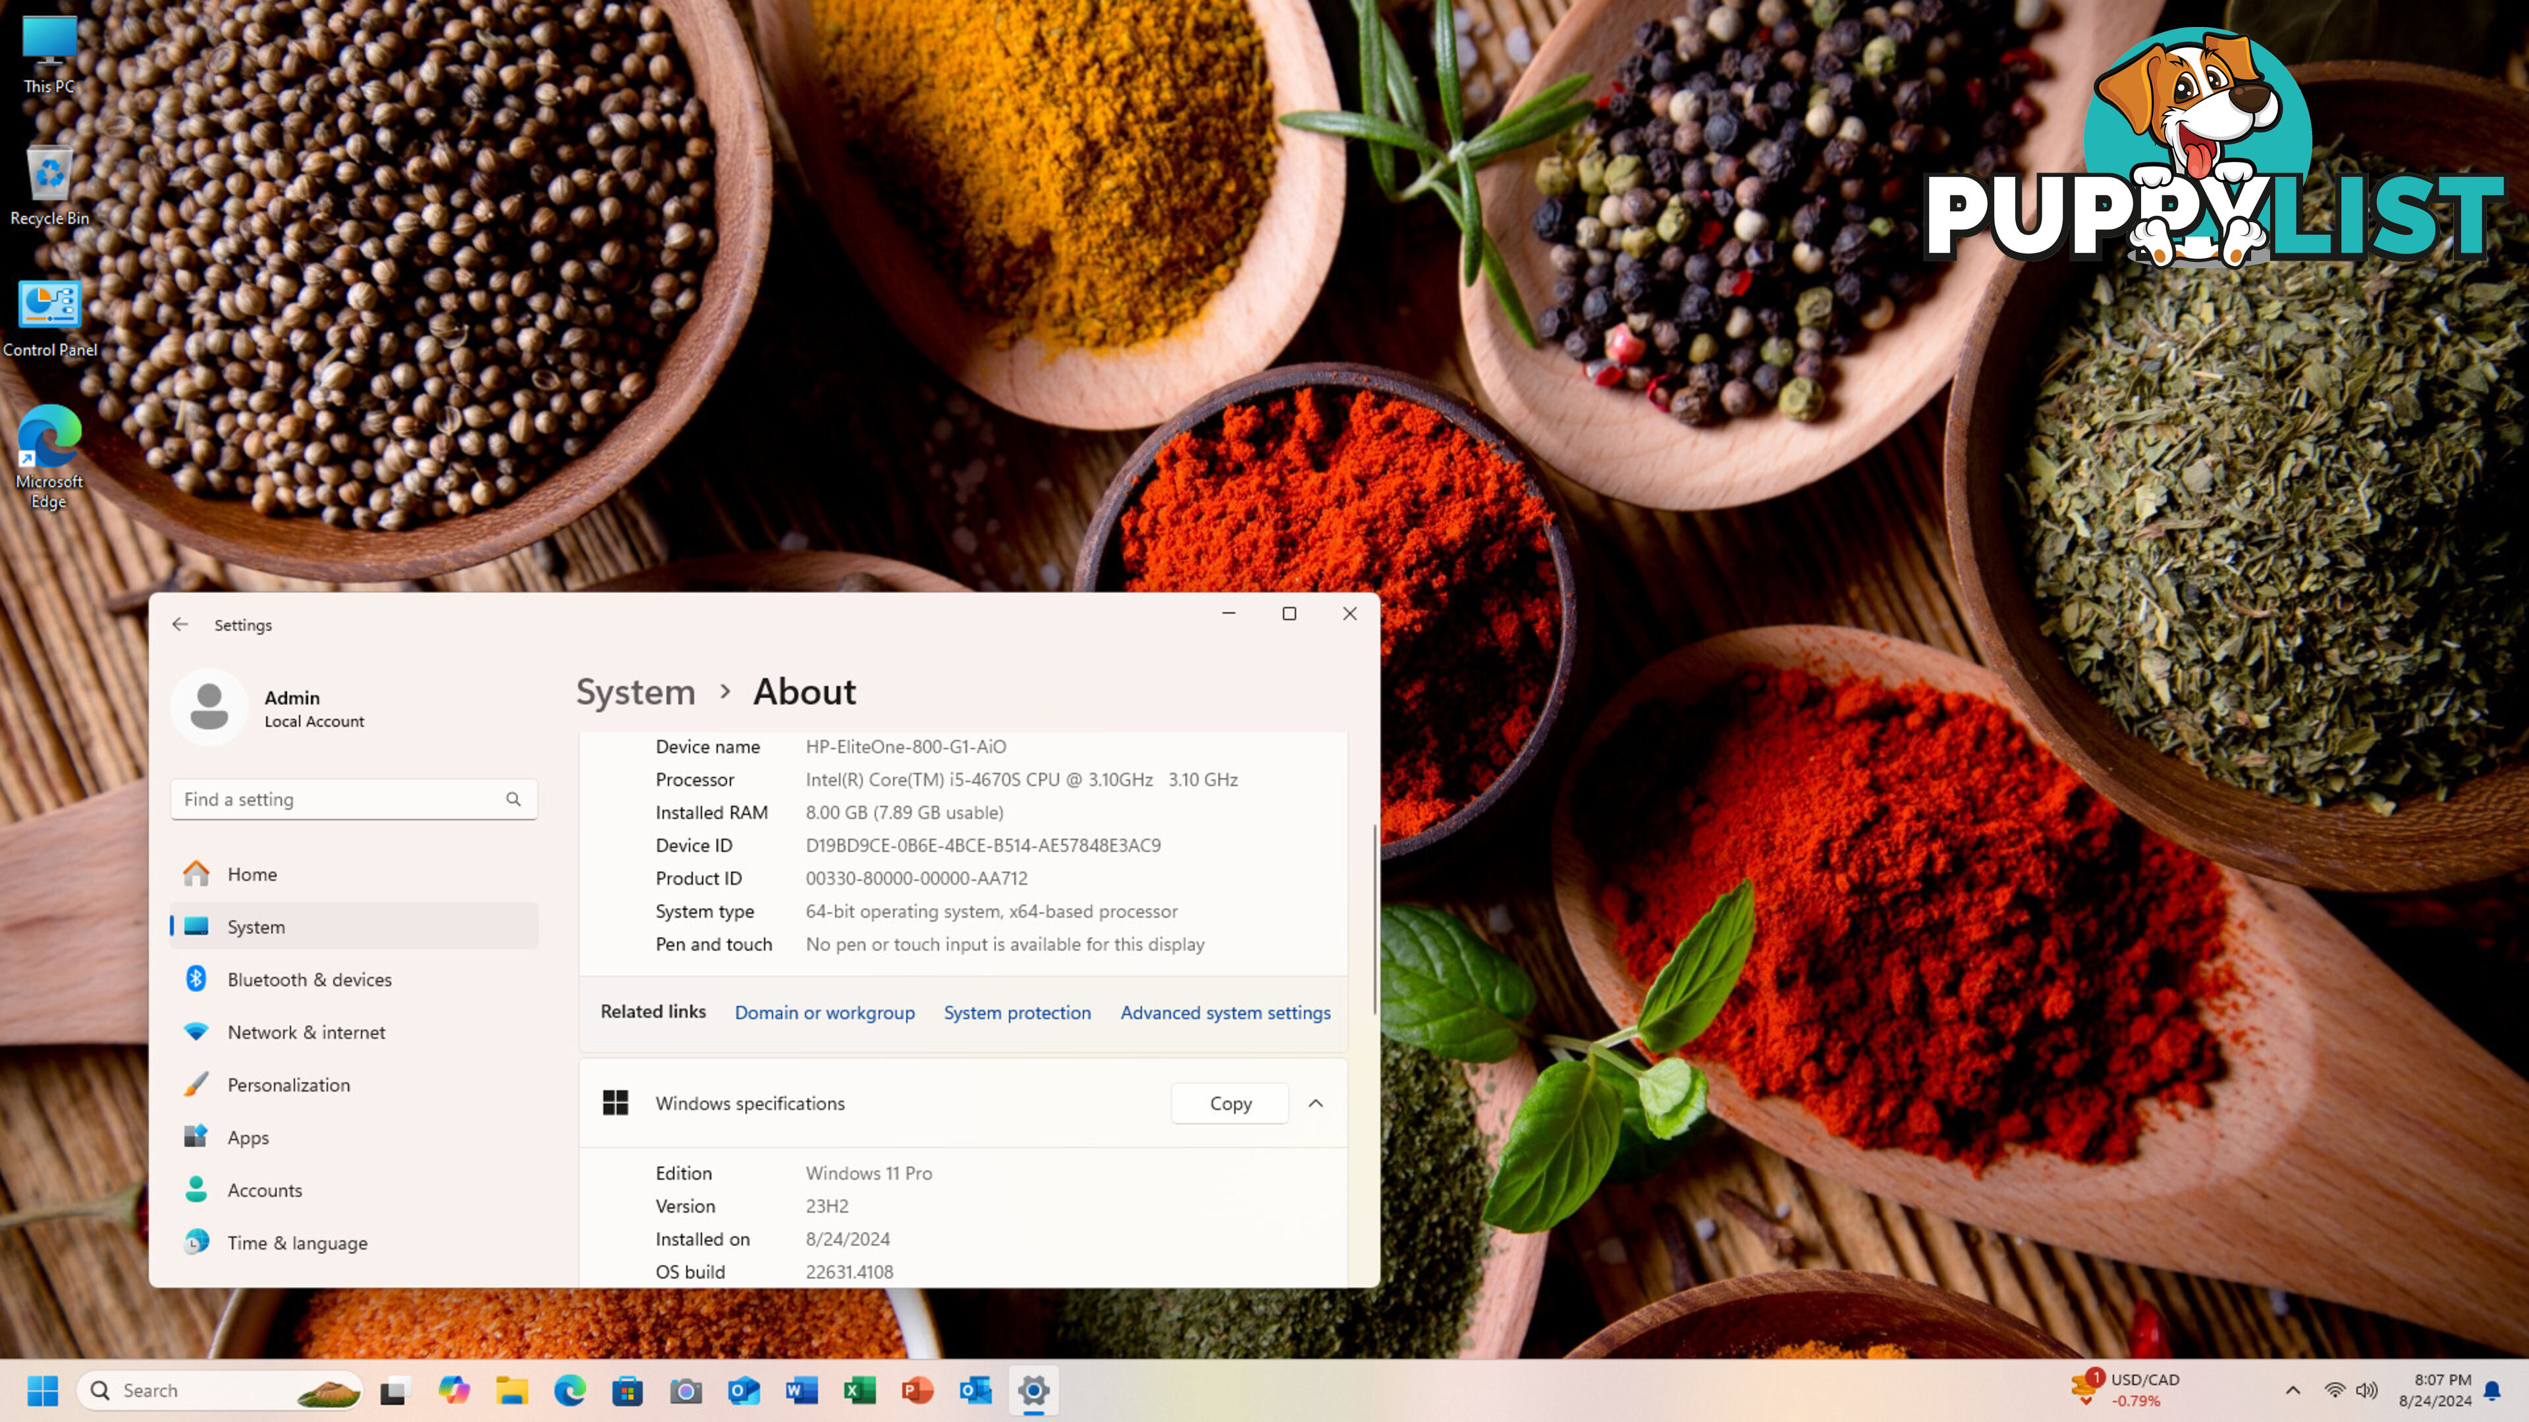Go back with the Settings back arrow
This screenshot has height=1422, width=2529.
(x=180, y=624)
